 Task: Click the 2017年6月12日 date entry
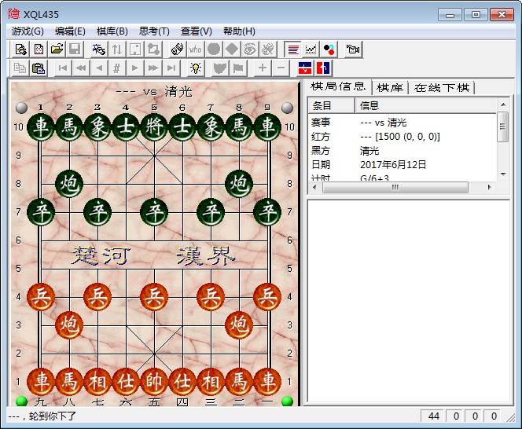[393, 164]
